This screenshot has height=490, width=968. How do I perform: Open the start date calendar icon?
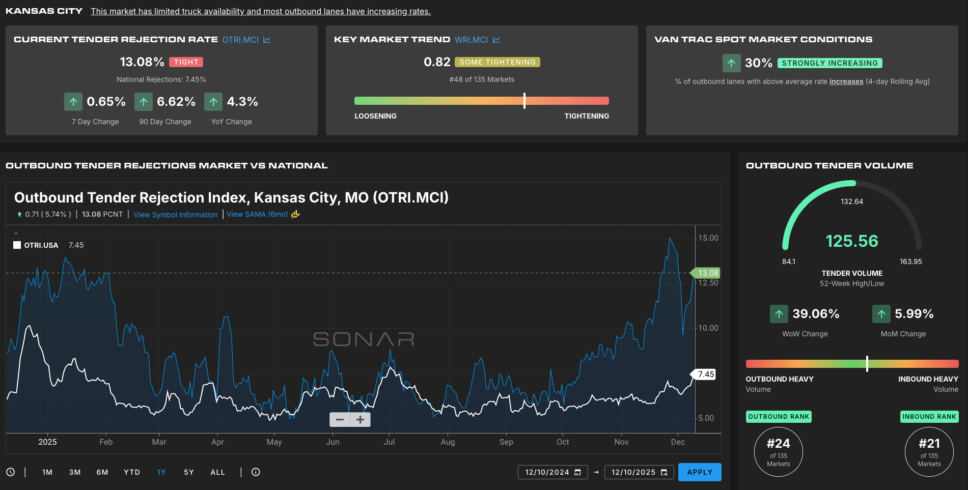pyautogui.click(x=577, y=472)
